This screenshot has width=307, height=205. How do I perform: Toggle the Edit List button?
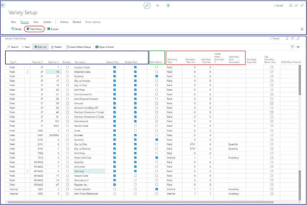[41, 47]
